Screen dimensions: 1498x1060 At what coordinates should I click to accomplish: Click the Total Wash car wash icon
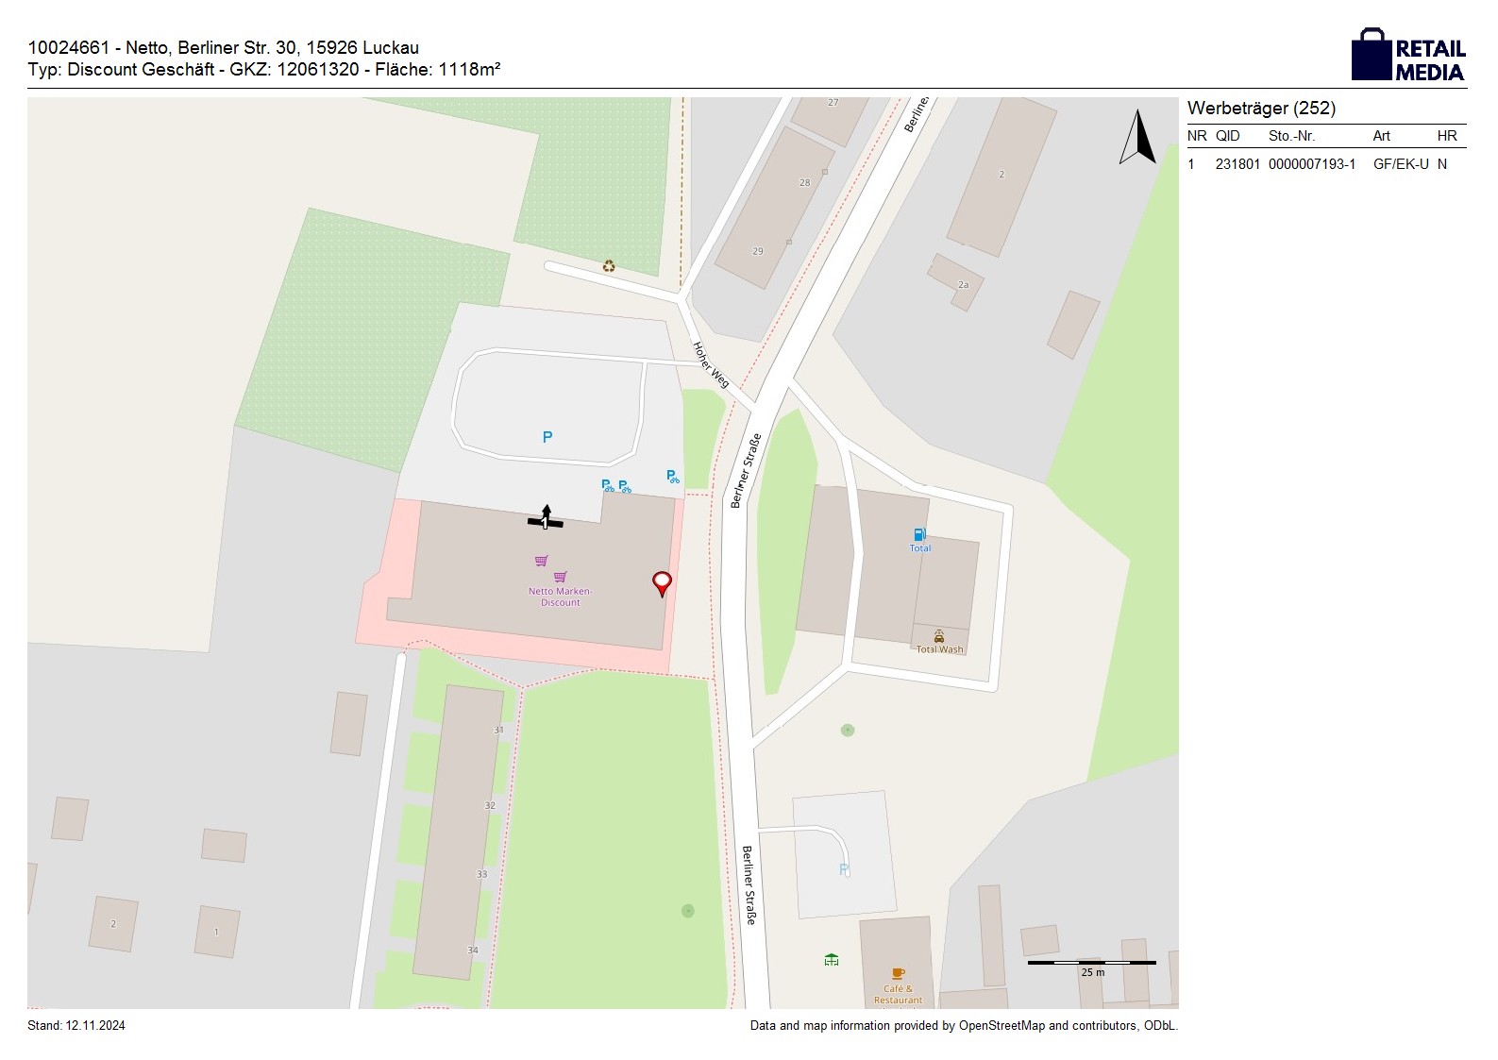click(939, 637)
